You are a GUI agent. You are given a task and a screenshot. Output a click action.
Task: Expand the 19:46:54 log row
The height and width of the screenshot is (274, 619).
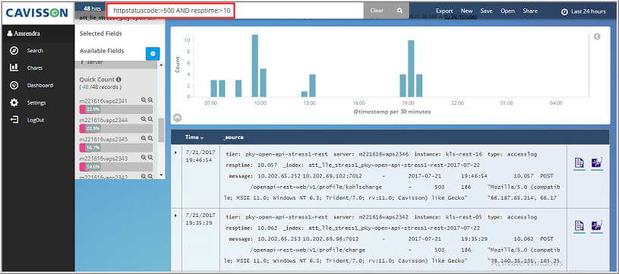coord(175,152)
